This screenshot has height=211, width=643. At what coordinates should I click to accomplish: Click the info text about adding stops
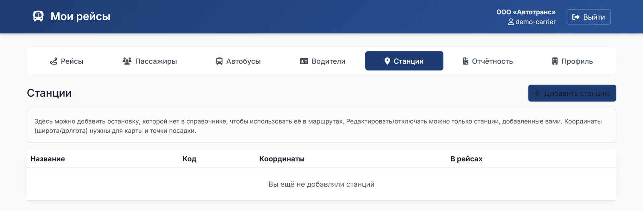318,126
